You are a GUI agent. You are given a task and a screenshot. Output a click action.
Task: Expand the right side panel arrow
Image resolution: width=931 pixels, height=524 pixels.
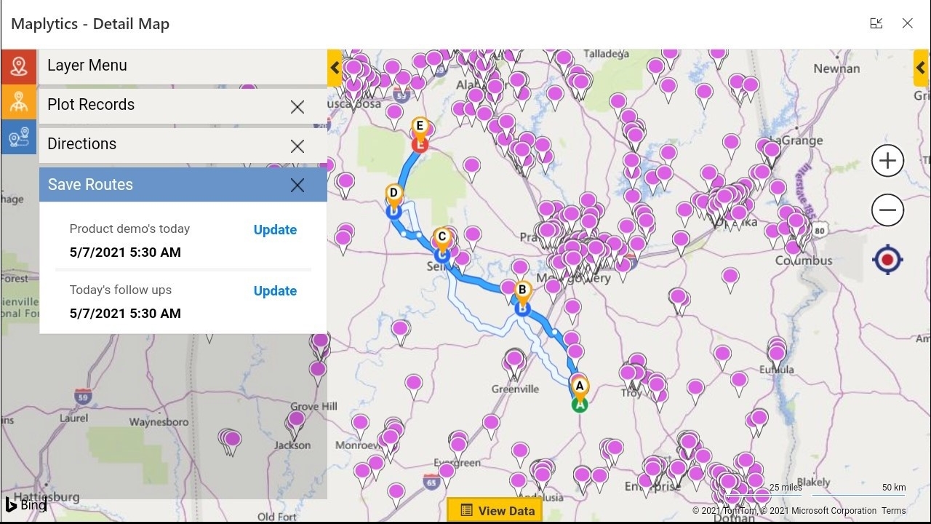921,68
